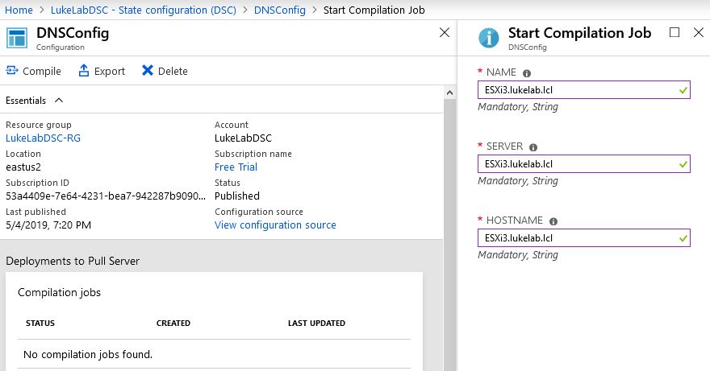Click the DNSConfig configuration blade icon
The image size is (710, 371).
tap(17, 38)
